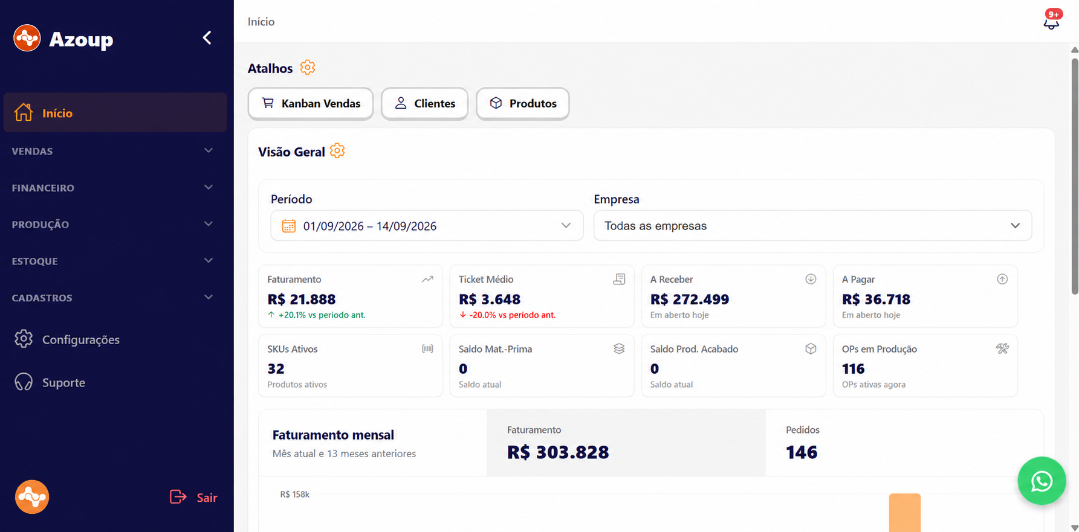Image resolution: width=1079 pixels, height=532 pixels.
Task: Click the A Receber value R$ 272.499
Action: click(690, 299)
